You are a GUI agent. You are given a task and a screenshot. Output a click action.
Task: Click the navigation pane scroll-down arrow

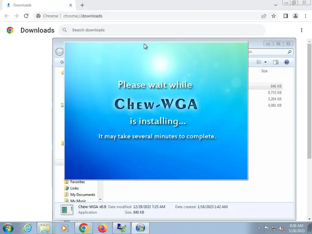100,199
